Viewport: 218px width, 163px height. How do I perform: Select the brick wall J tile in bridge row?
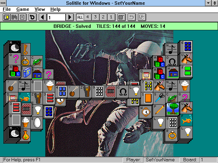pos(110,91)
